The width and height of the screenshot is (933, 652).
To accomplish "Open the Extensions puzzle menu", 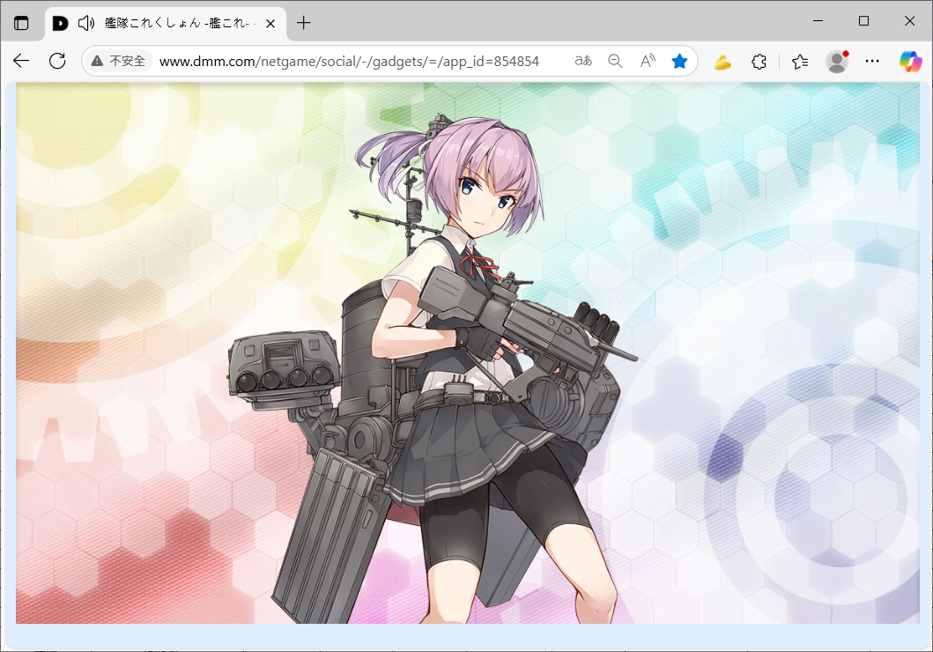I will pyautogui.click(x=759, y=62).
